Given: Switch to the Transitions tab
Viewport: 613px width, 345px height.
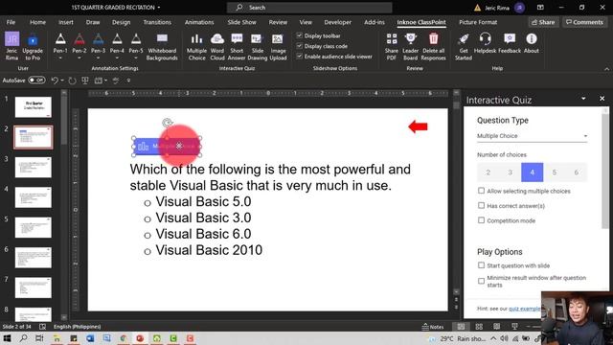Looking at the screenshot, I should 157,22.
